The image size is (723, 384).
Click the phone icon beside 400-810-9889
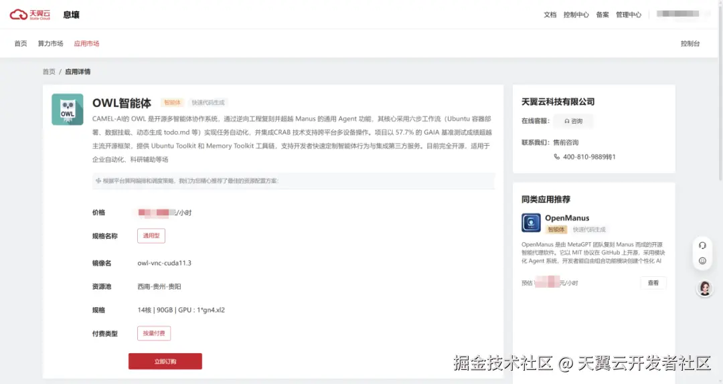click(x=556, y=157)
